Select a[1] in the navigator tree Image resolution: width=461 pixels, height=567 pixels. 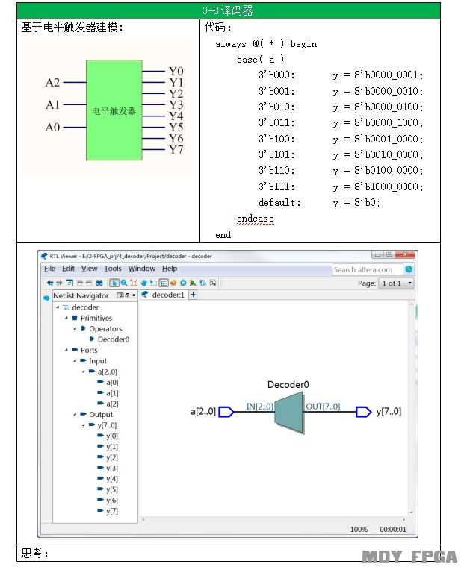pos(112,393)
